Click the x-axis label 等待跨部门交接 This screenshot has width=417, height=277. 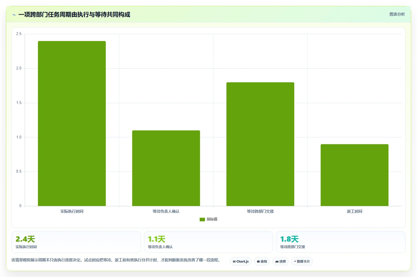pyautogui.click(x=260, y=211)
